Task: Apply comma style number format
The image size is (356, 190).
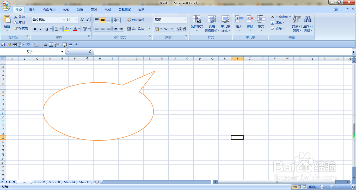Action: pos(172,29)
